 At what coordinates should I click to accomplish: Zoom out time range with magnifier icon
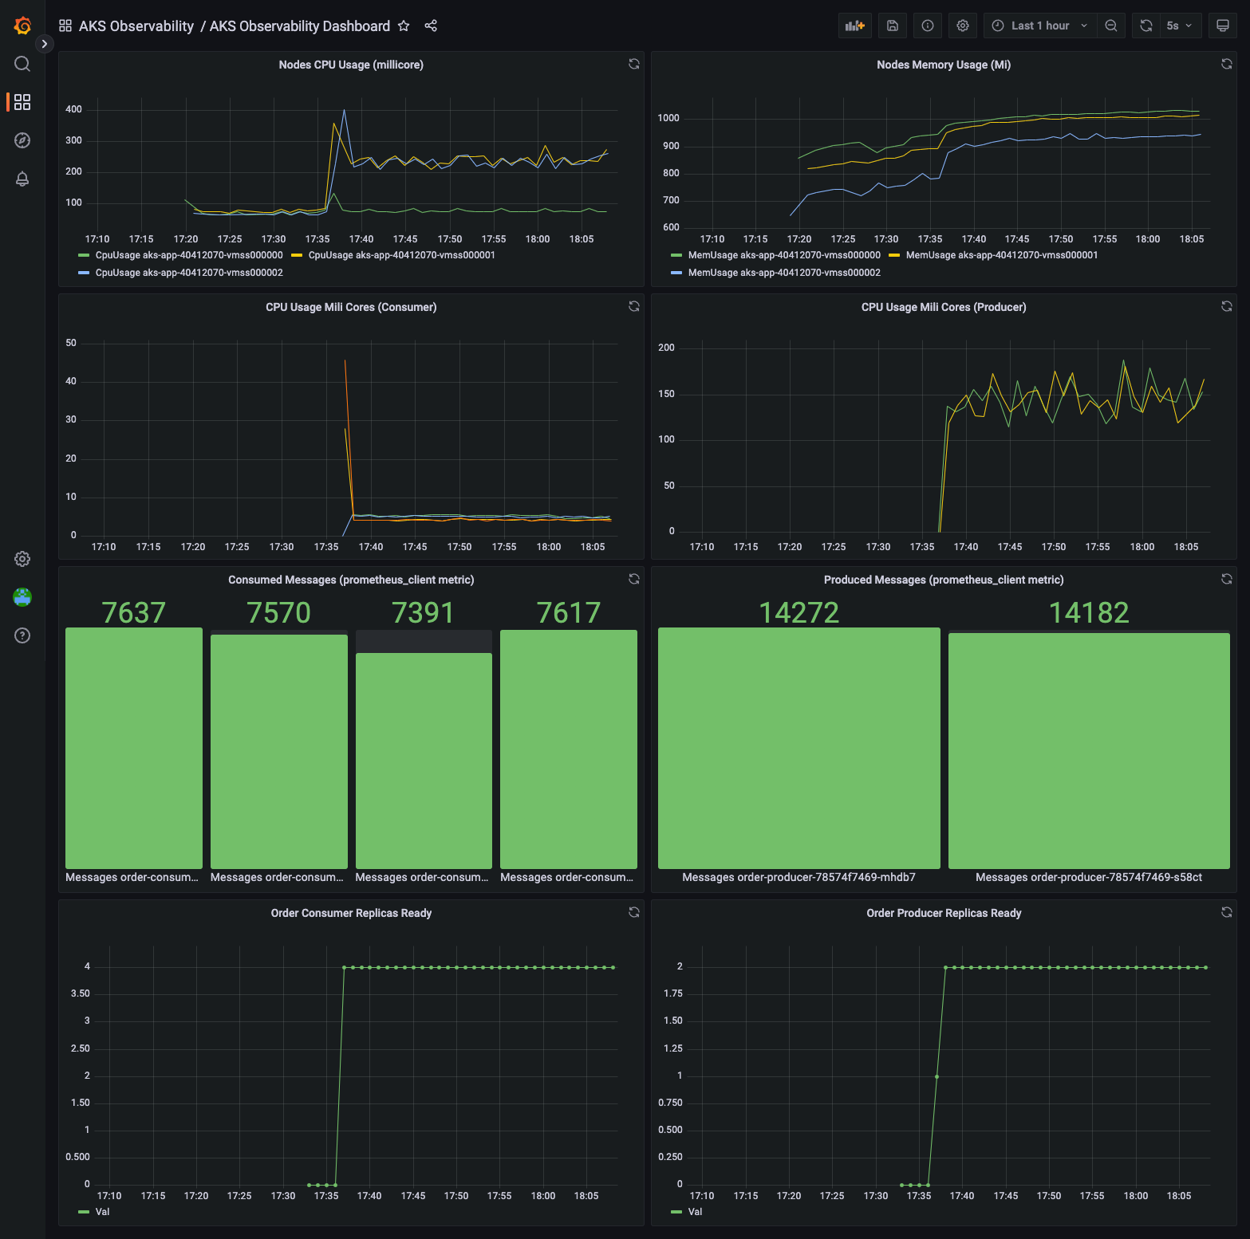[1111, 26]
